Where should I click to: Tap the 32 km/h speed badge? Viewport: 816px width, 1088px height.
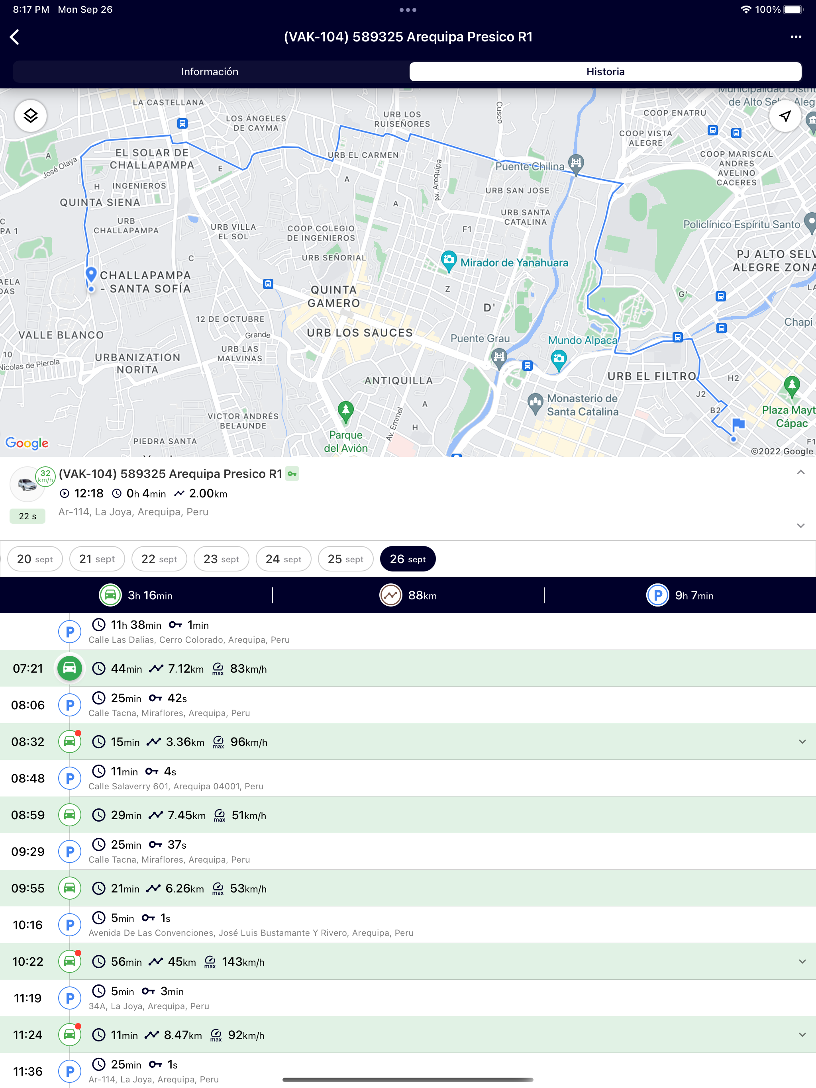pos(45,476)
